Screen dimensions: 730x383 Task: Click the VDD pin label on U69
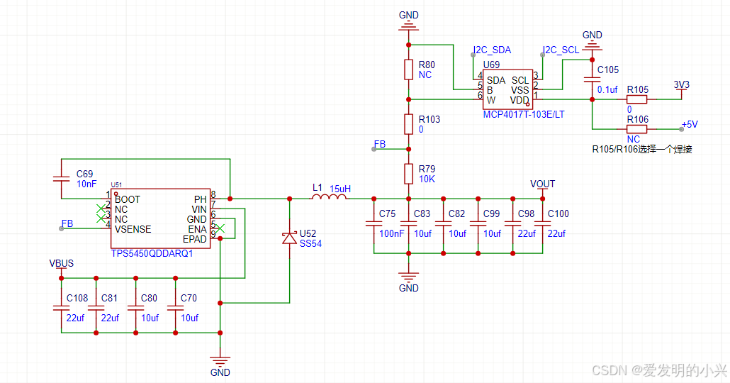tap(519, 100)
